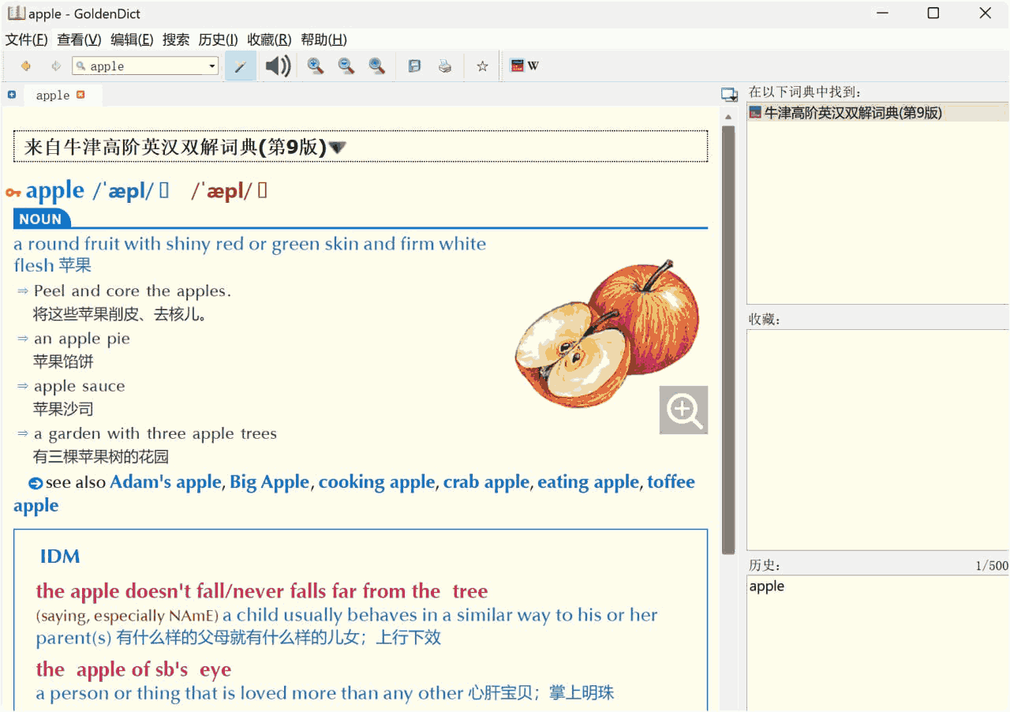Open the 历史(I) menu
Image resolution: width=1010 pixels, height=712 pixels.
click(218, 39)
